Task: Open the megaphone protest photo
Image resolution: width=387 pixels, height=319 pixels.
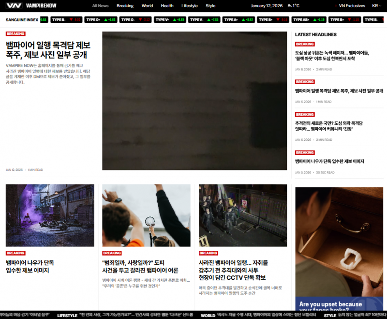Action: tap(147, 215)
